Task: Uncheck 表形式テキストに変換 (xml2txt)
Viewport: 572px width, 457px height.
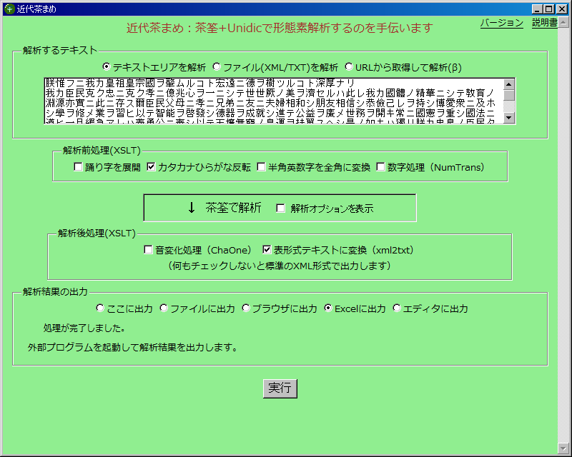Action: pos(267,250)
